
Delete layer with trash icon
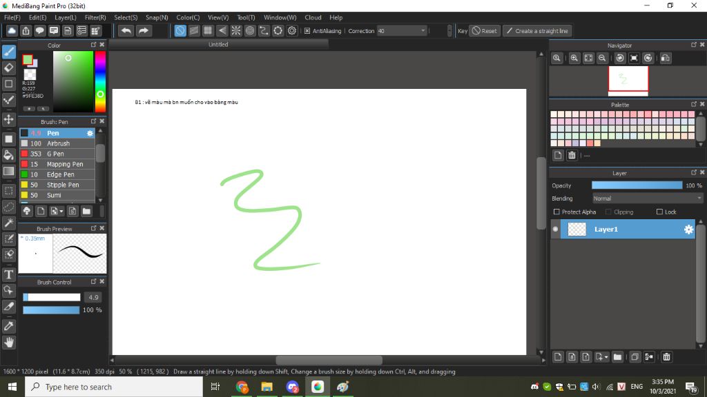click(666, 357)
